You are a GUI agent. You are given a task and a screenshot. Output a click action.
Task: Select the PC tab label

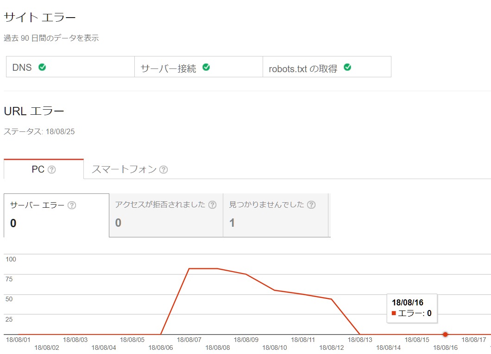(38, 169)
